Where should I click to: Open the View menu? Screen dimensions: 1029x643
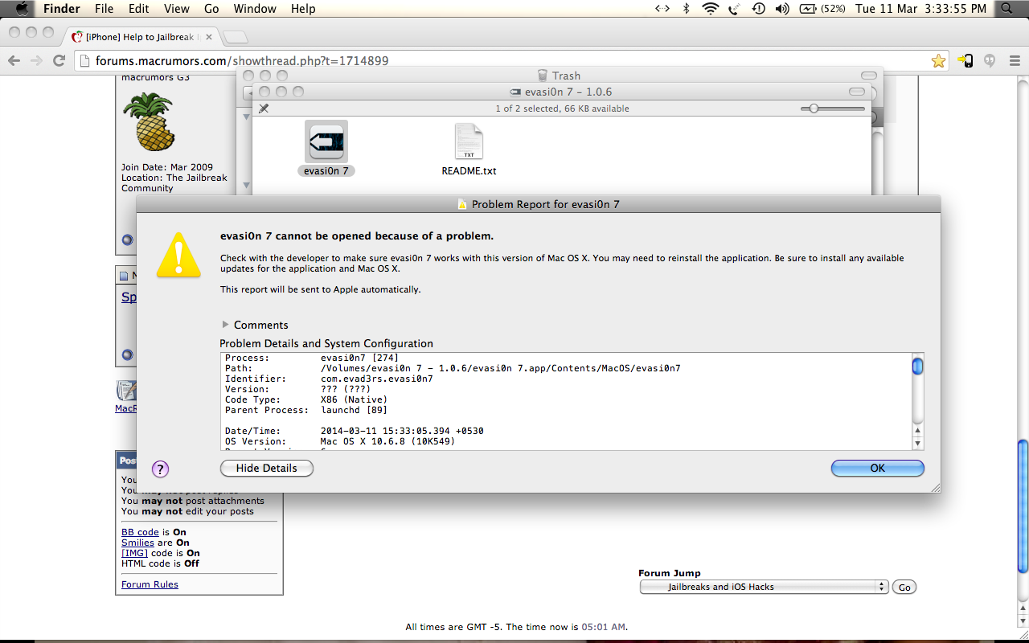[x=177, y=9]
